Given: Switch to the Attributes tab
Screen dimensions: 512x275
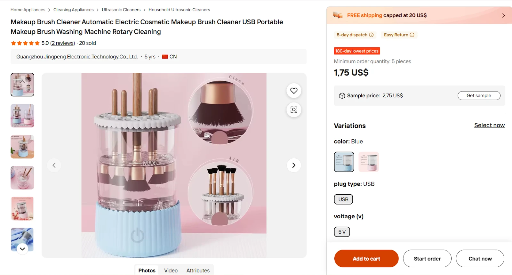Looking at the screenshot, I should (x=198, y=271).
